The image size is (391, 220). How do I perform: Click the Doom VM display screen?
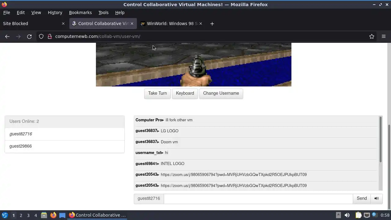tap(193, 64)
